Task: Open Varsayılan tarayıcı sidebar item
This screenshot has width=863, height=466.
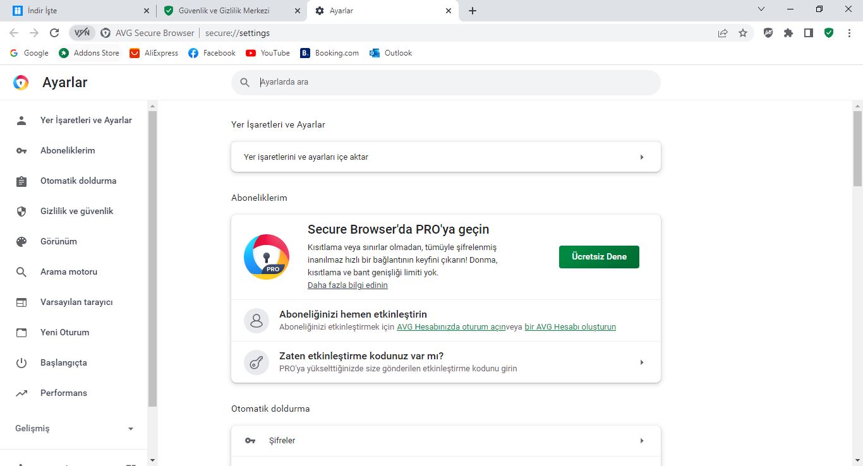Action: (75, 302)
